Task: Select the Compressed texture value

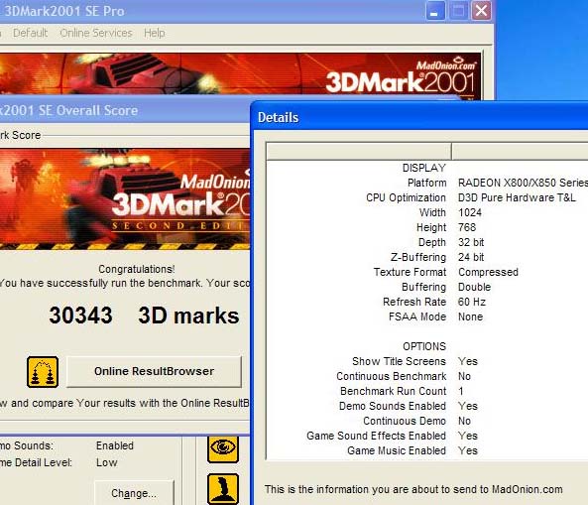Action: click(x=488, y=272)
